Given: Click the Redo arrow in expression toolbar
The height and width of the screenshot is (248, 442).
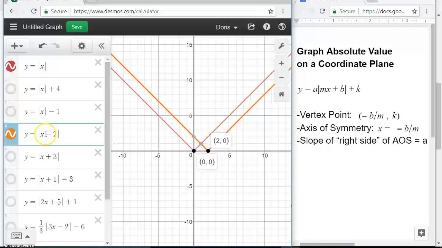Looking at the screenshot, I should pyautogui.click(x=56, y=46).
